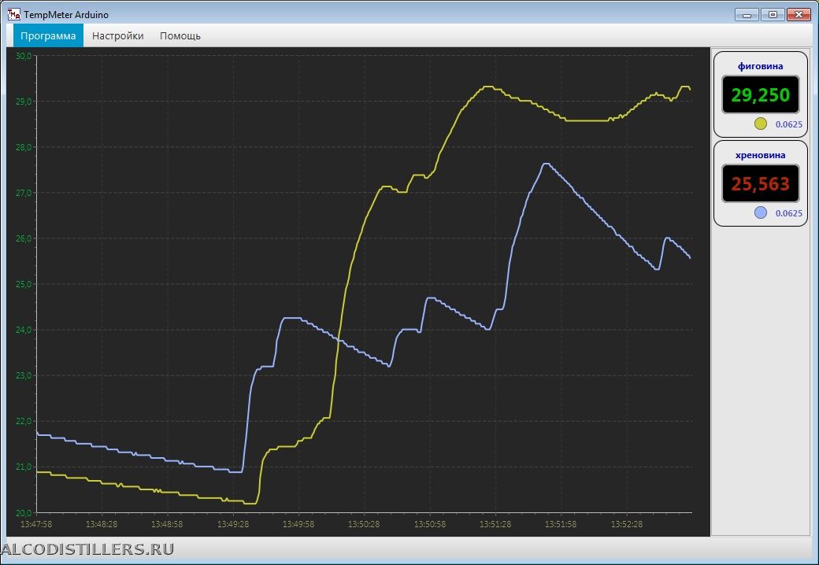This screenshot has width=819, height=565.
Task: Click the yellow color circle for фиговина
Action: [x=761, y=124]
